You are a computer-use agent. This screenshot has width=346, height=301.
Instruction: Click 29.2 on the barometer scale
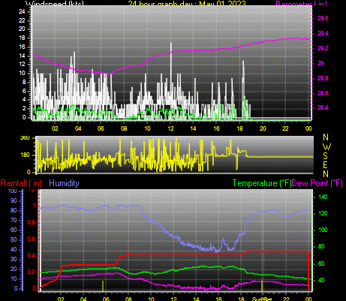point(323,48)
